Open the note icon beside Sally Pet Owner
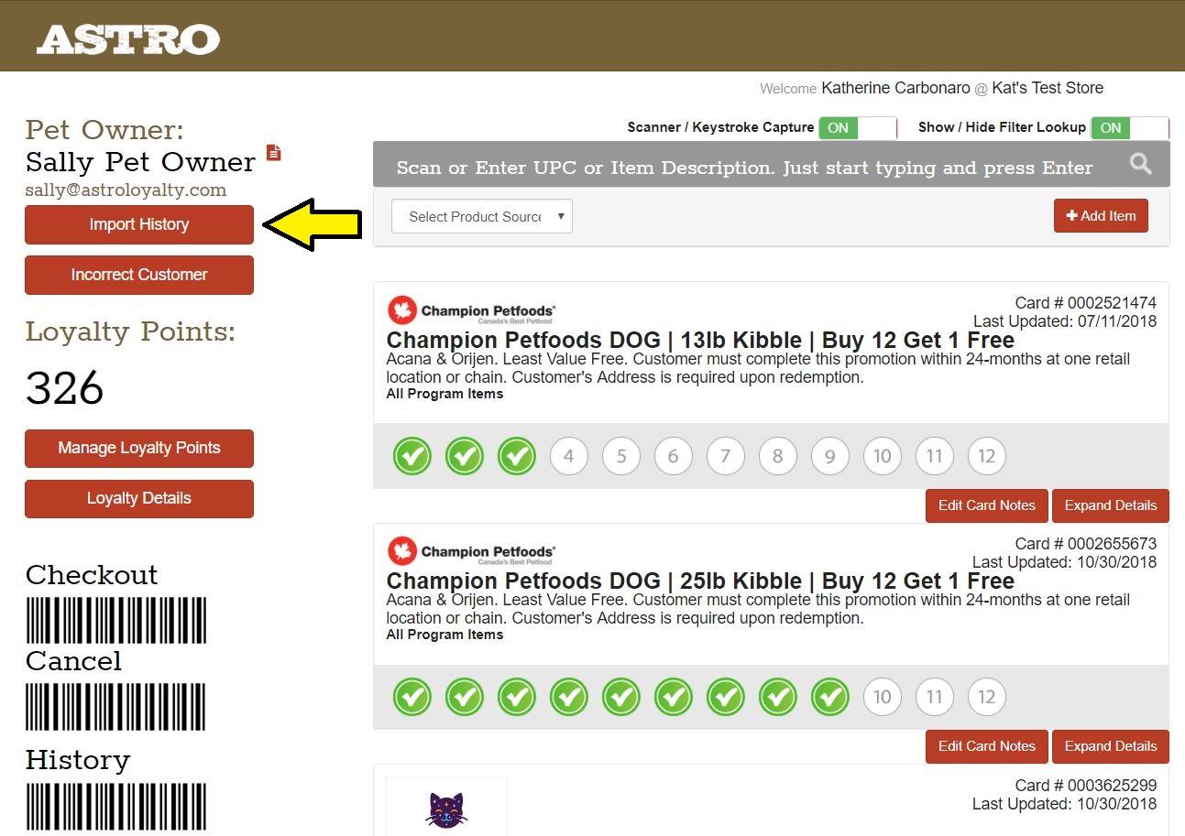Viewport: 1185px width, 836px height. [273, 153]
